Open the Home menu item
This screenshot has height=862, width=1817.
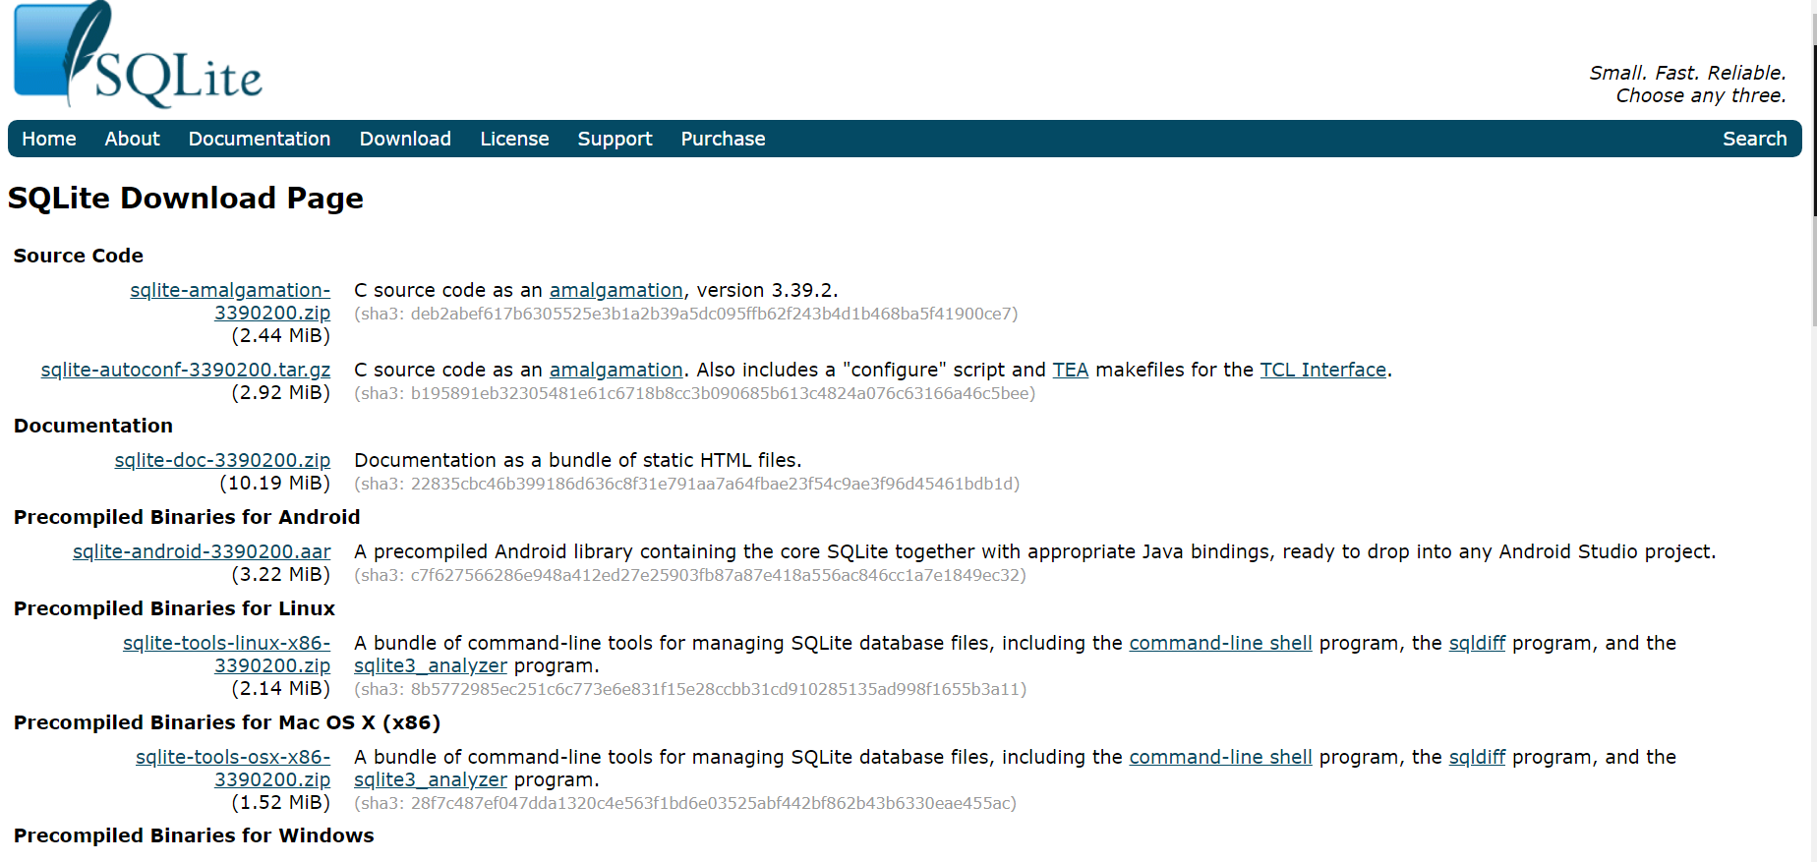point(48,139)
